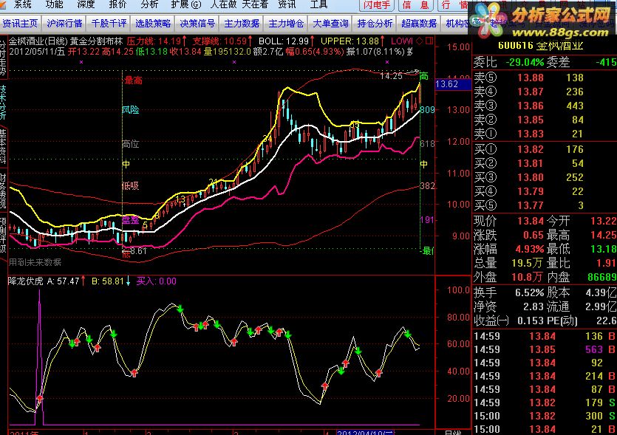
Task: Open the 系统 menu
Action: click(x=22, y=4)
